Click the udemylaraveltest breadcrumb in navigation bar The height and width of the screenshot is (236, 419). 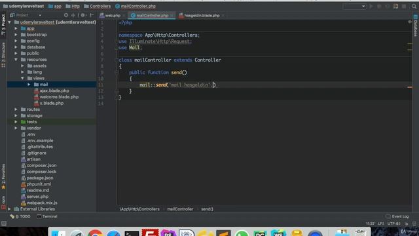tap(24, 6)
